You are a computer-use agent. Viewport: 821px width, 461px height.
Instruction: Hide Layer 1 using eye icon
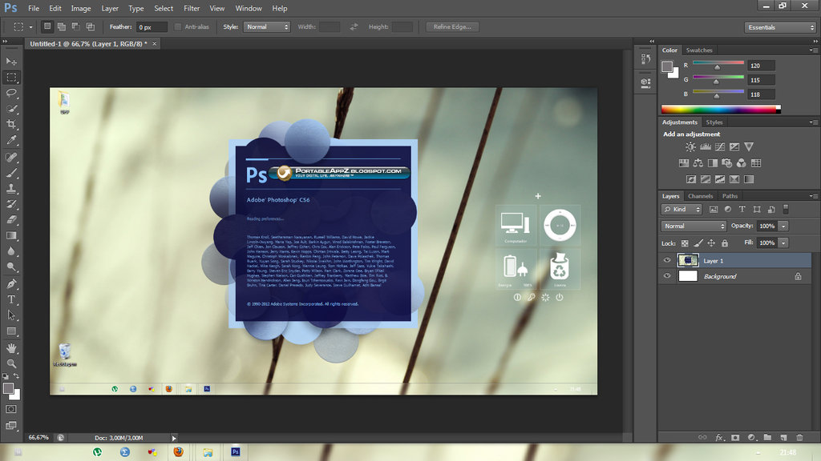[667, 260]
